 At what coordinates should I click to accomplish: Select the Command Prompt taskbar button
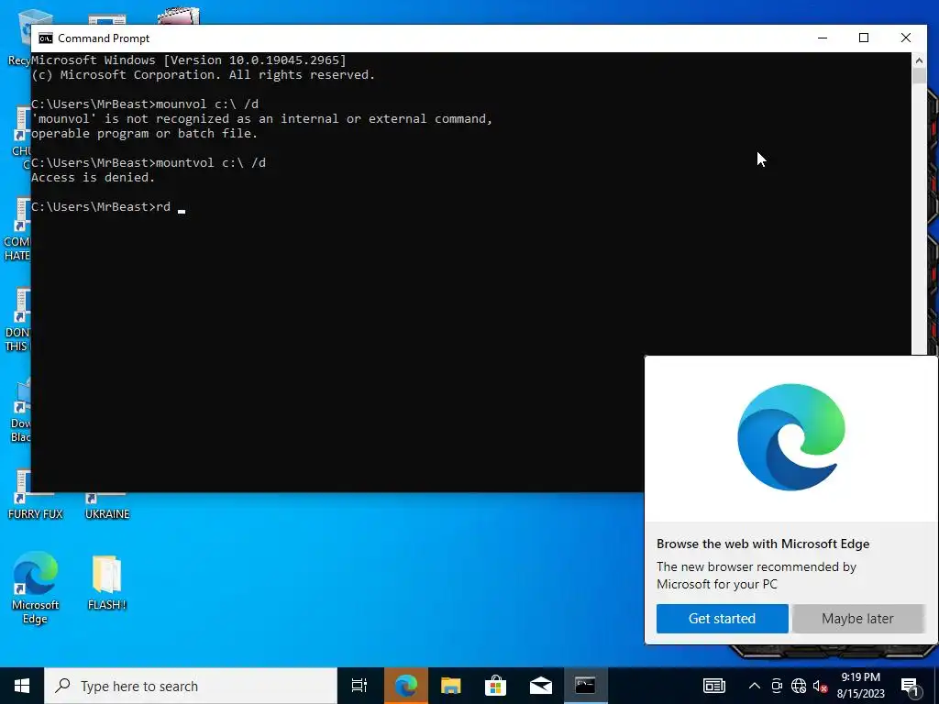click(x=585, y=686)
